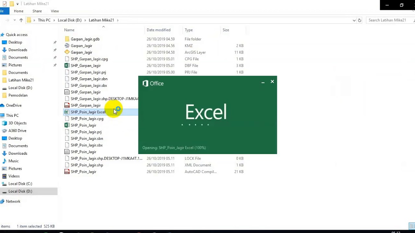Open the Home ribbon tab
415x233 pixels.
click(18, 11)
